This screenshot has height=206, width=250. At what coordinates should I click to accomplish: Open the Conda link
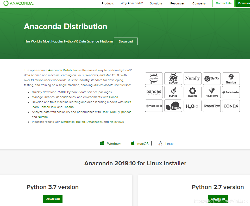pos(113,97)
